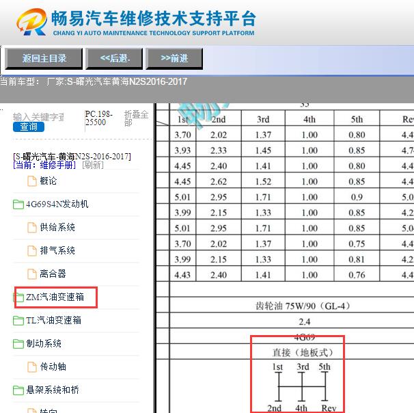
Task: Go back with the <<后退 button
Action: 114,58
